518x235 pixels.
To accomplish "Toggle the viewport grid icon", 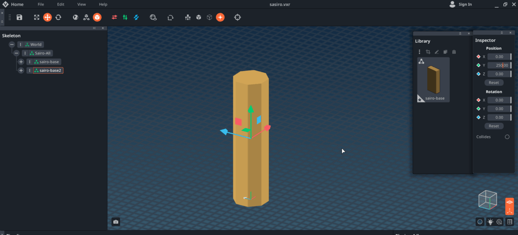I will point(510,222).
